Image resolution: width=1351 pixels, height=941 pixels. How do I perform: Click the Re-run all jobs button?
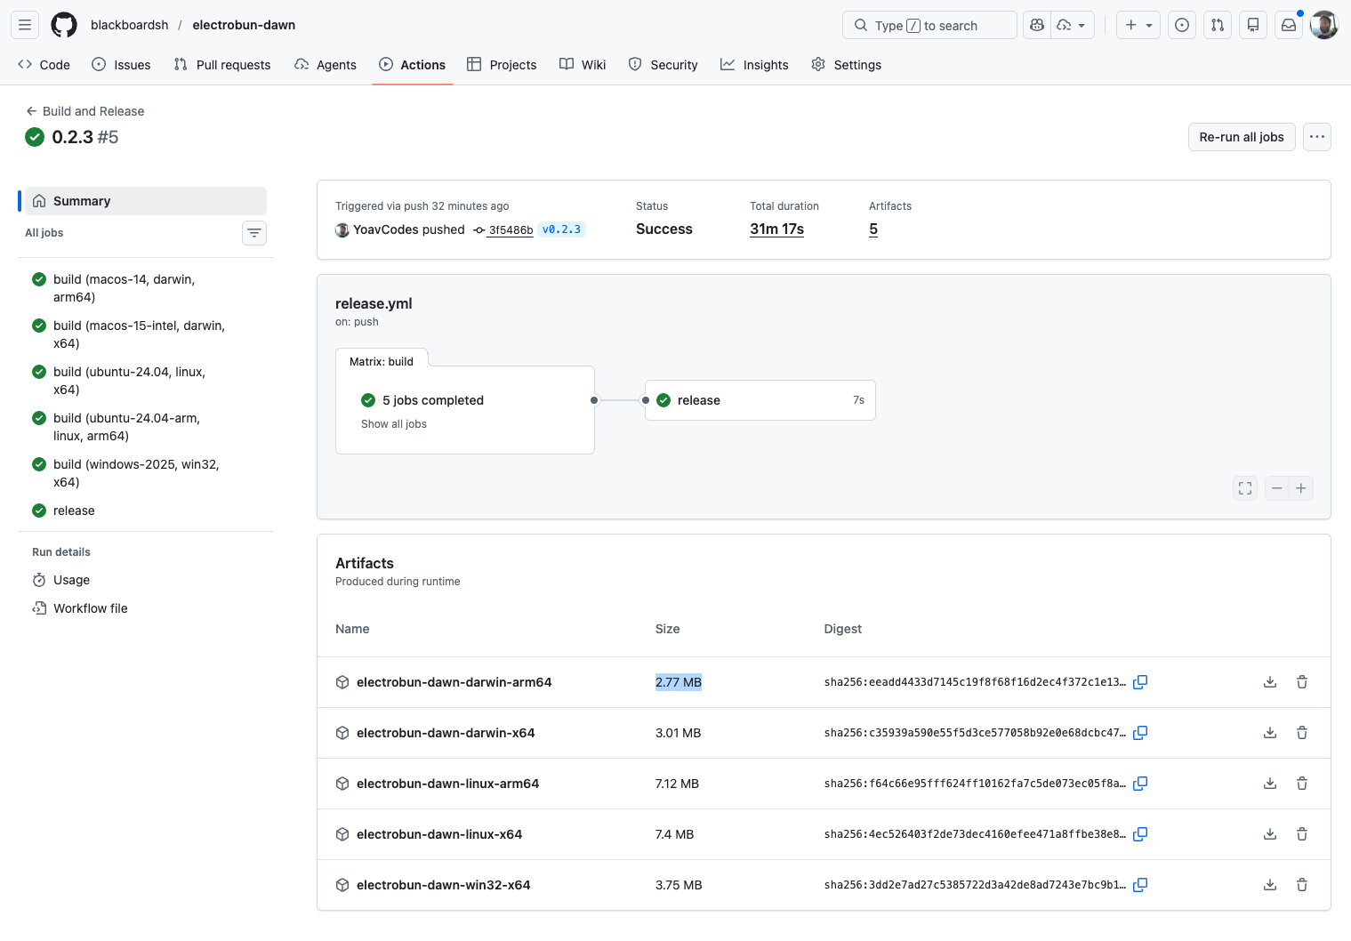click(x=1241, y=137)
